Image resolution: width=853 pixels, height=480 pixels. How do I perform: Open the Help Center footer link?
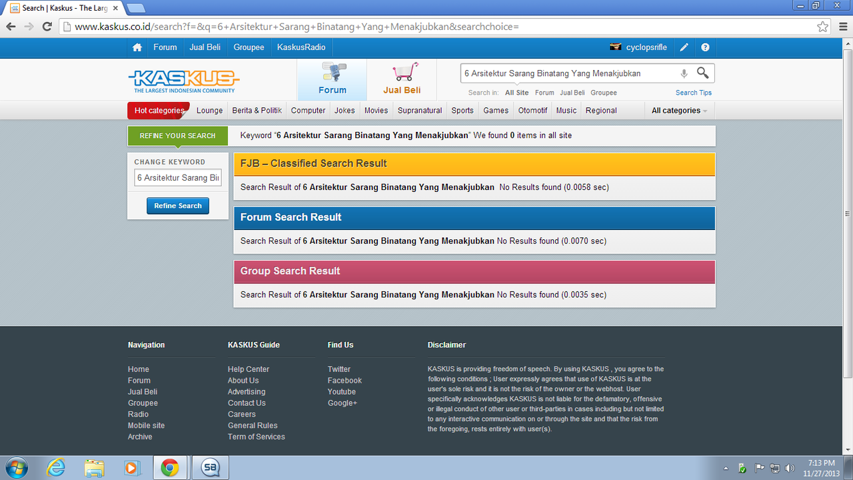(x=249, y=369)
